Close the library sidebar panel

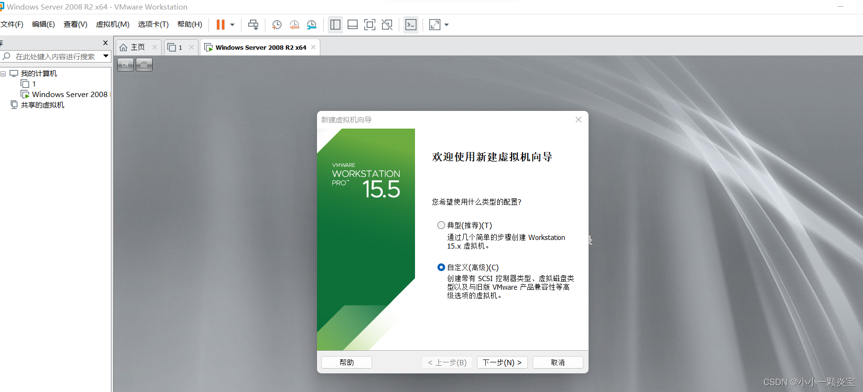tap(106, 43)
